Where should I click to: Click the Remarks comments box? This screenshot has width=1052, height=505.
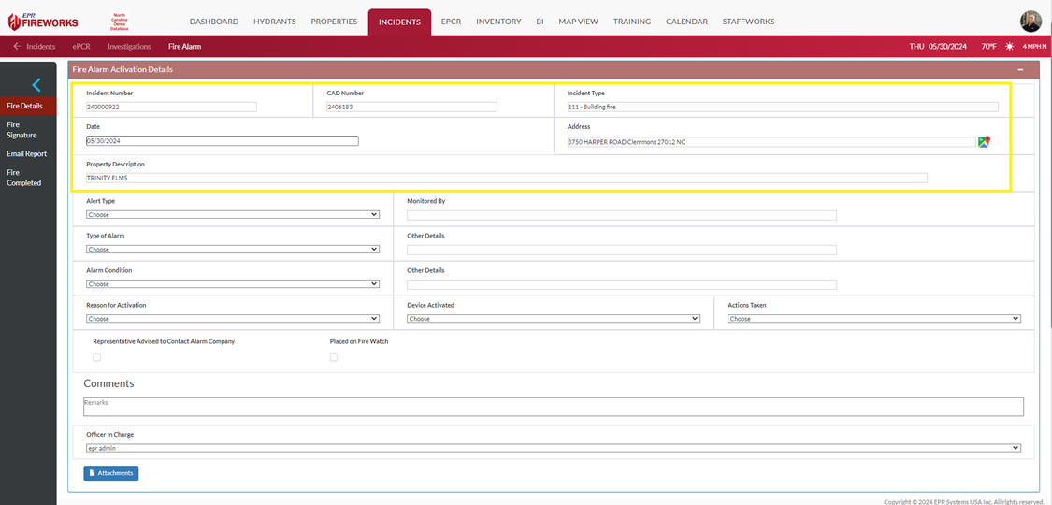click(554, 407)
